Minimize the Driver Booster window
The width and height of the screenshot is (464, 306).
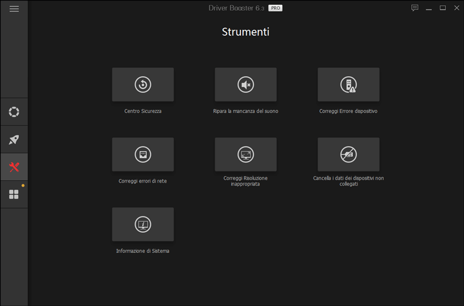point(429,8)
